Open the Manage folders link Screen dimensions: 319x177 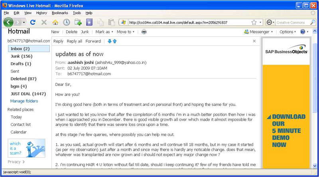pyautogui.click(x=24, y=101)
